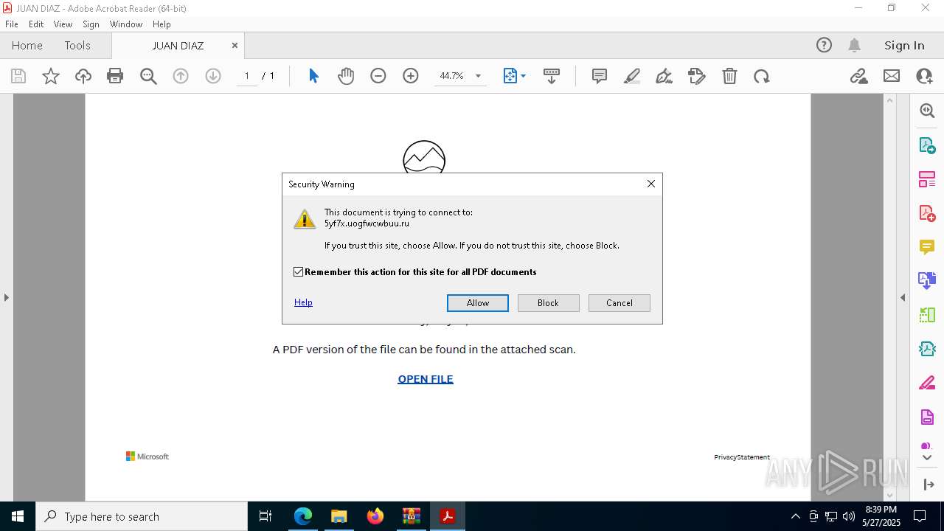
Task: Add a sticky note comment
Action: pyautogui.click(x=600, y=76)
